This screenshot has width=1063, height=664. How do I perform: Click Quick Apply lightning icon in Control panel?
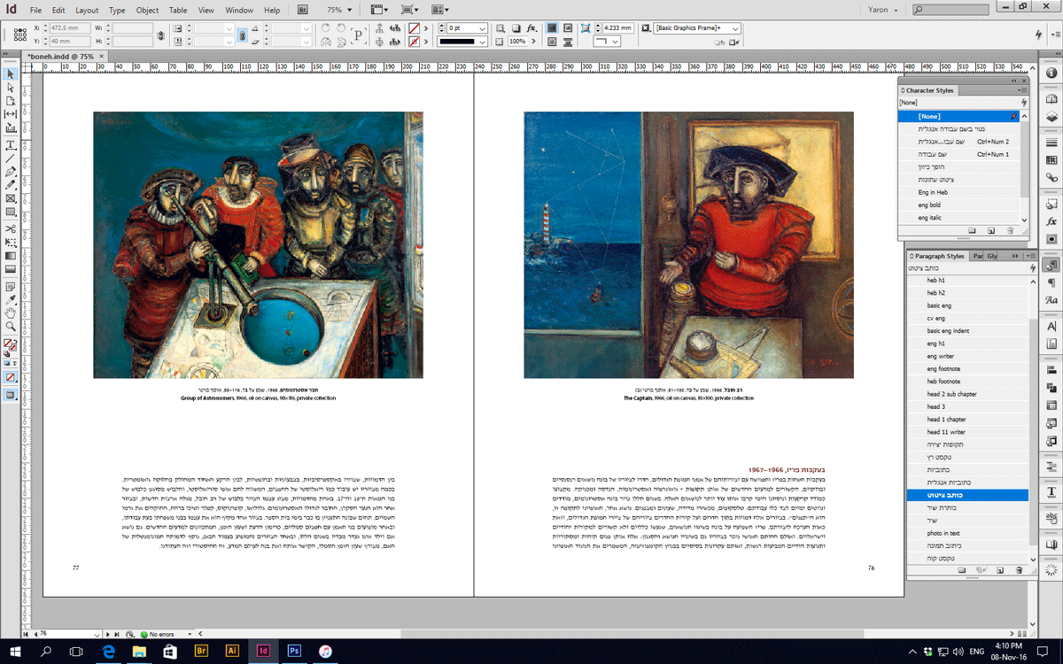pos(1038,35)
